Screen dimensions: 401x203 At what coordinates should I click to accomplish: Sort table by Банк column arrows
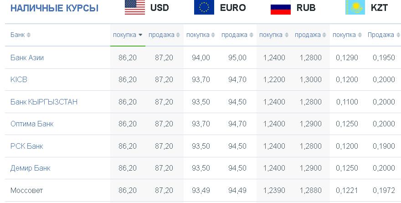tap(28, 35)
